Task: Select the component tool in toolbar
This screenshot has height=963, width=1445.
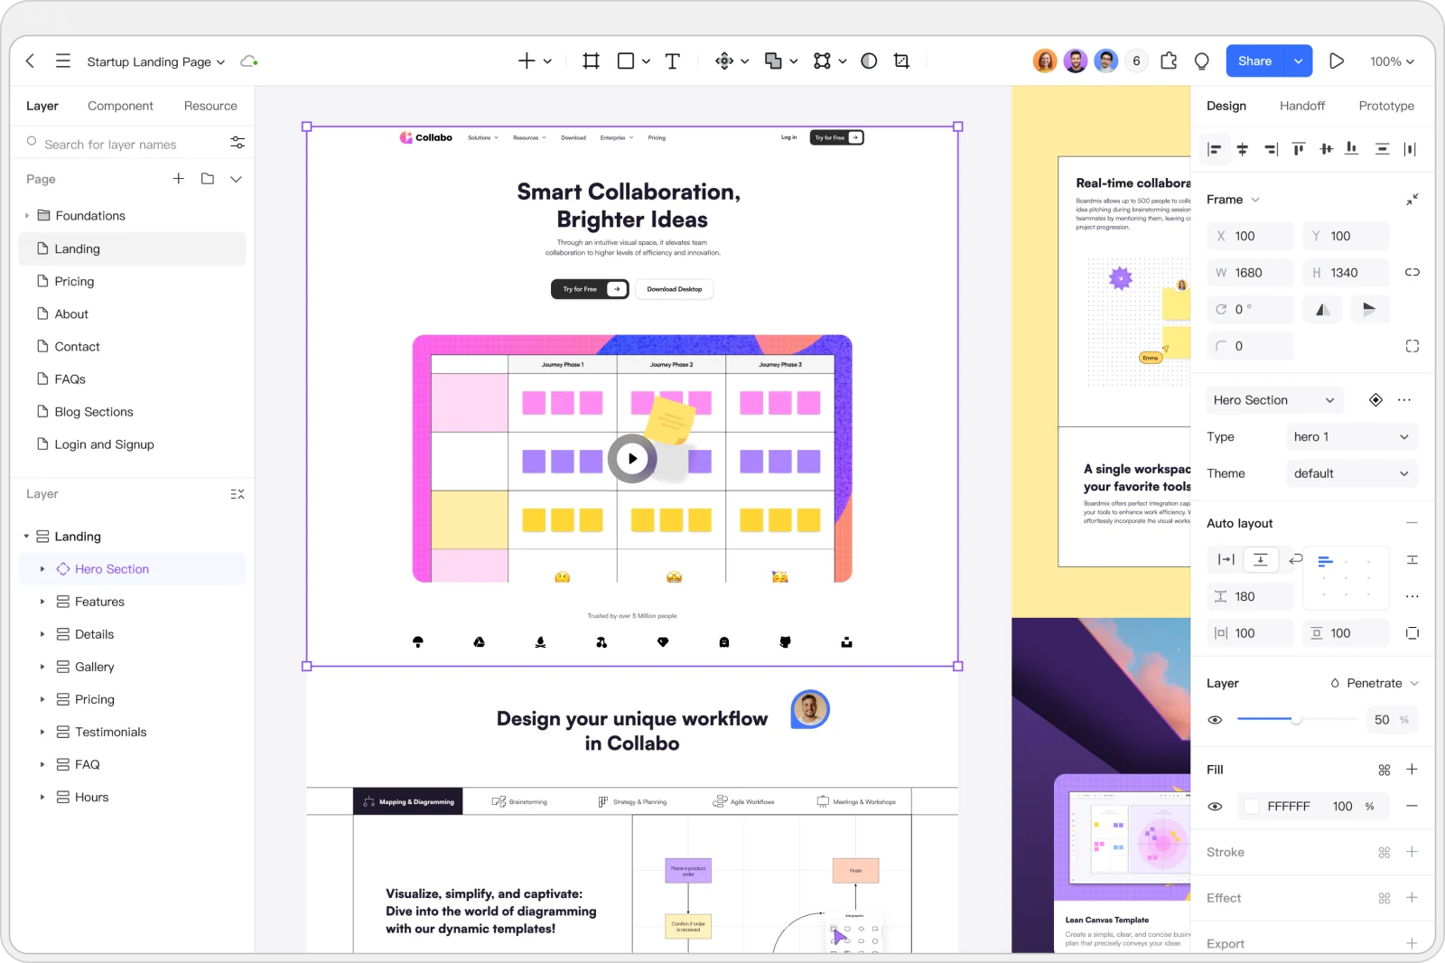Action: click(724, 61)
